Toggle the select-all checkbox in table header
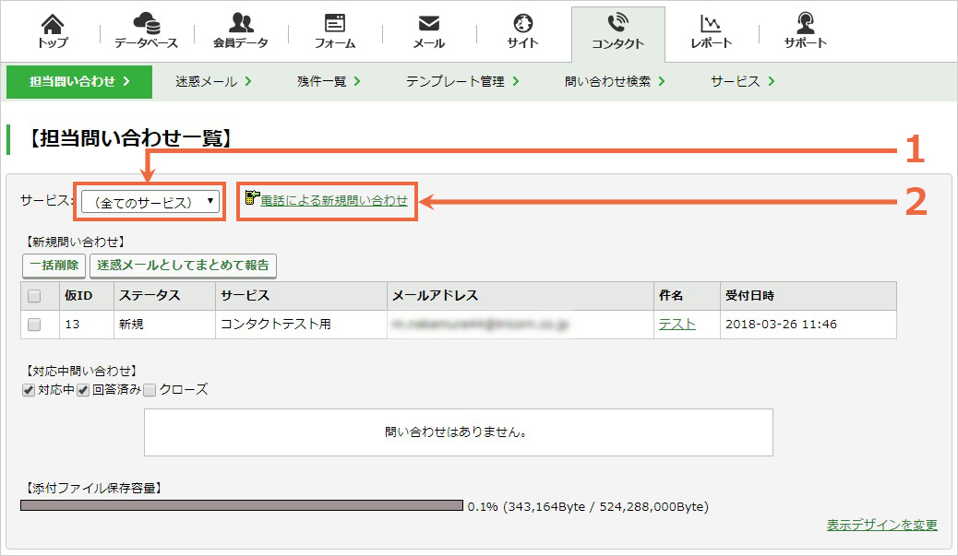The width and height of the screenshot is (958, 556). point(34,296)
